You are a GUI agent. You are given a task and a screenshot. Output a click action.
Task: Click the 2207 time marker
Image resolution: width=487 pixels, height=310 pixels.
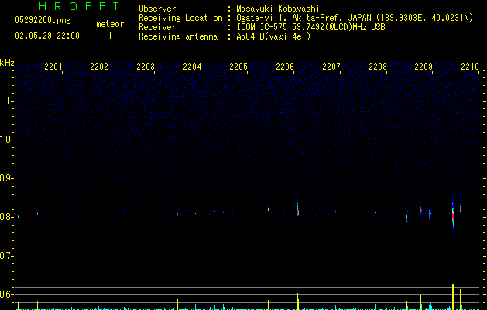[331, 67]
